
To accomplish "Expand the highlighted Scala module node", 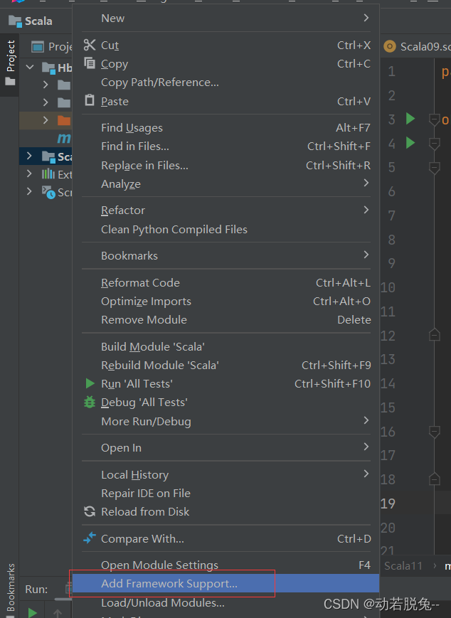I will (x=28, y=156).
